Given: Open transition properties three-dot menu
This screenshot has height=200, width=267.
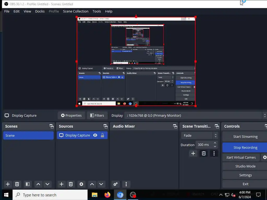Looking at the screenshot, I should (x=214, y=154).
